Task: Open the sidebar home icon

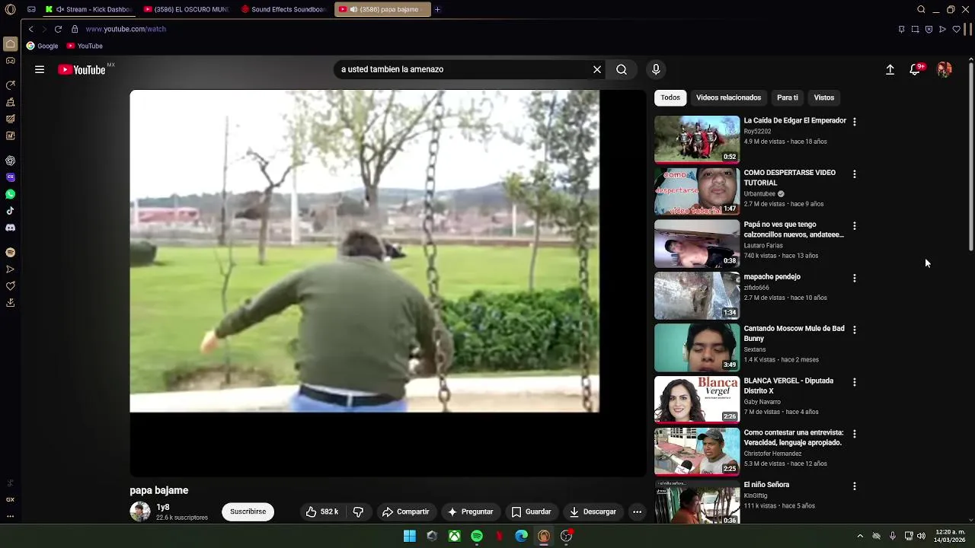Action: (x=10, y=44)
